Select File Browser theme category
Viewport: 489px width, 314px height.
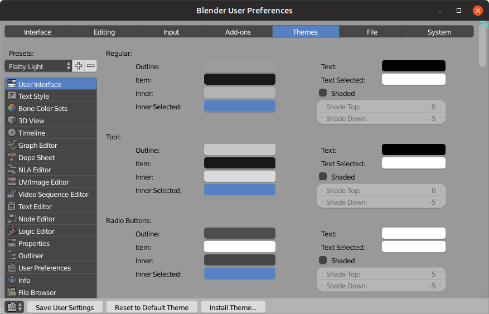pyautogui.click(x=51, y=292)
